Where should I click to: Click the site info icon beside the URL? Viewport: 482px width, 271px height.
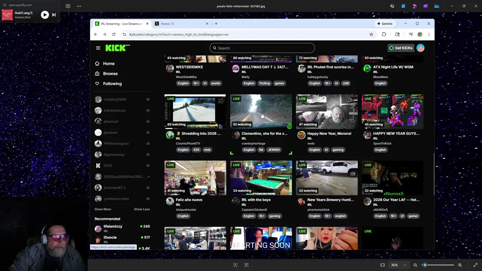point(124,34)
